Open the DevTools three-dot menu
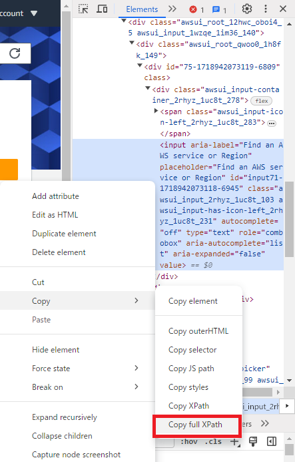Screen dimensions: 295x462 [266, 9]
